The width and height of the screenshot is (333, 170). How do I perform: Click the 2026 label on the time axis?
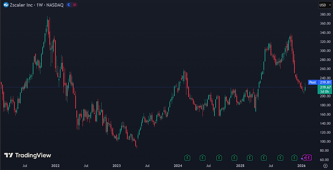302,166
